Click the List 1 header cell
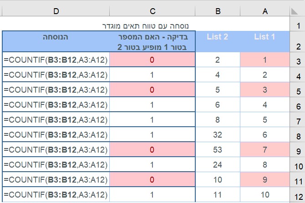This screenshot has width=305, height=203. (x=264, y=37)
